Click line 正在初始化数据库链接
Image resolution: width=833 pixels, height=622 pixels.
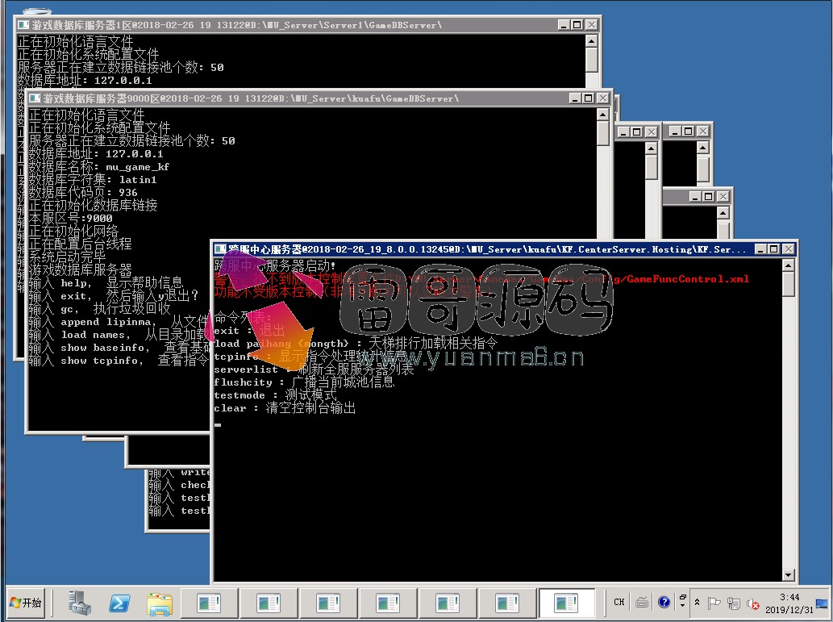pos(93,205)
